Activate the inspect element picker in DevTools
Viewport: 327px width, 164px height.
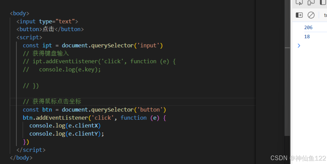click(299, 2)
